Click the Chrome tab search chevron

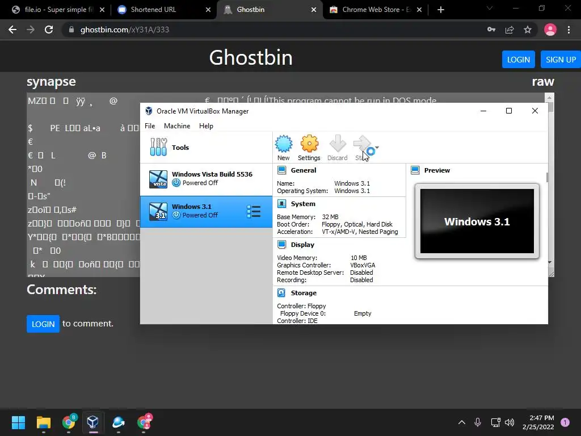[490, 8]
